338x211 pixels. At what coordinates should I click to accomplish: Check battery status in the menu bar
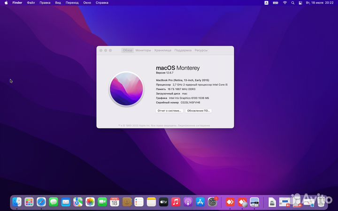tap(276, 3)
